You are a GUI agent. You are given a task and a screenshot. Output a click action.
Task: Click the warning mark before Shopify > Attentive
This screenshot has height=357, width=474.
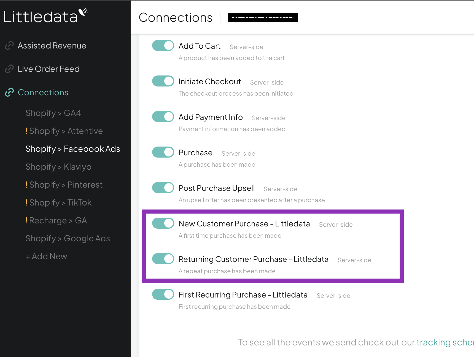26,131
